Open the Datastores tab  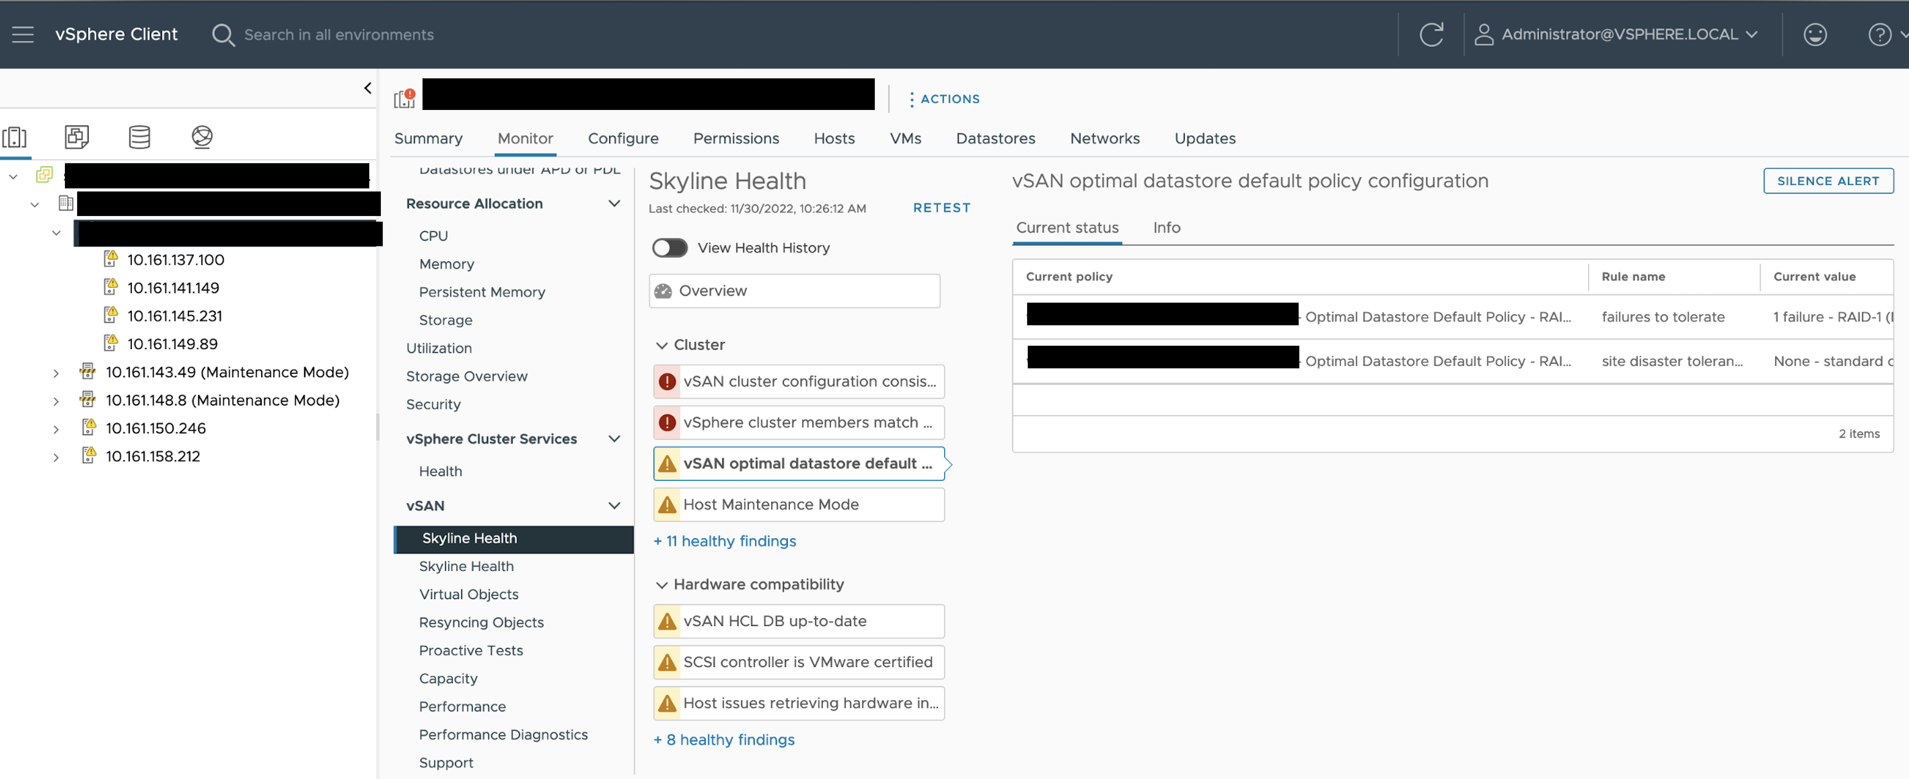pos(994,138)
